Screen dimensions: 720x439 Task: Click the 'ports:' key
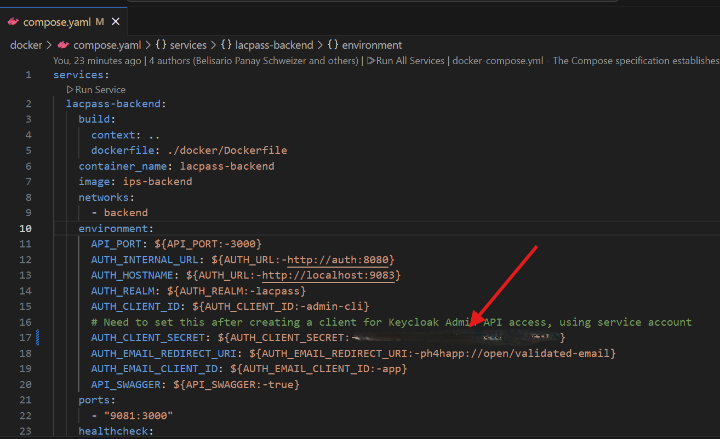(x=98, y=400)
